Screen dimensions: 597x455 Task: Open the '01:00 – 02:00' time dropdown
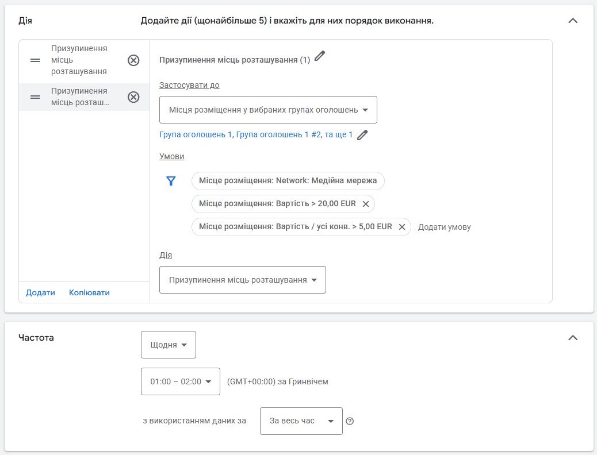[181, 381]
